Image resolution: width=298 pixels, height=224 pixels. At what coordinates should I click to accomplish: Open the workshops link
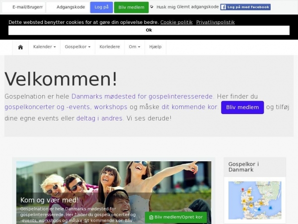(111, 107)
